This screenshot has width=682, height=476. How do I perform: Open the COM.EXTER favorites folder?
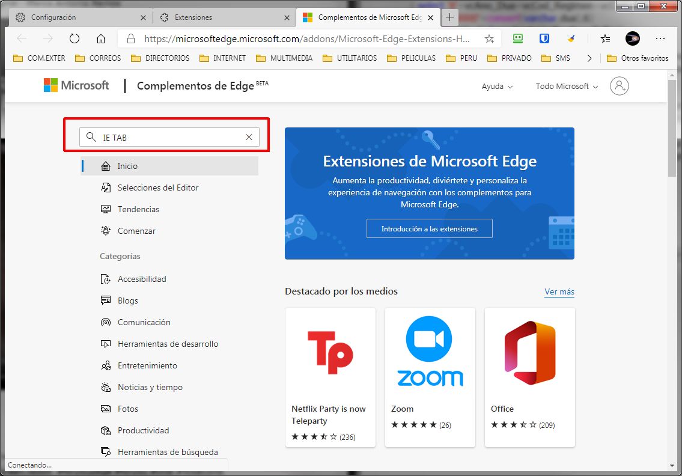click(x=39, y=58)
